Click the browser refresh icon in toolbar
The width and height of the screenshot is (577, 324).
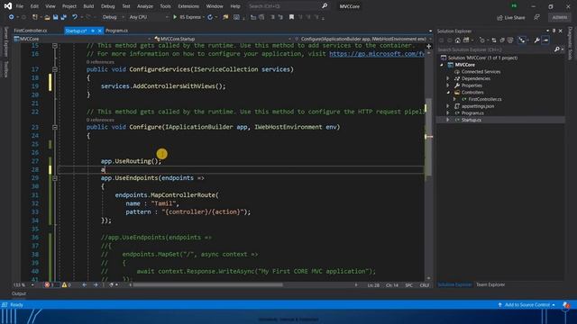click(210, 17)
